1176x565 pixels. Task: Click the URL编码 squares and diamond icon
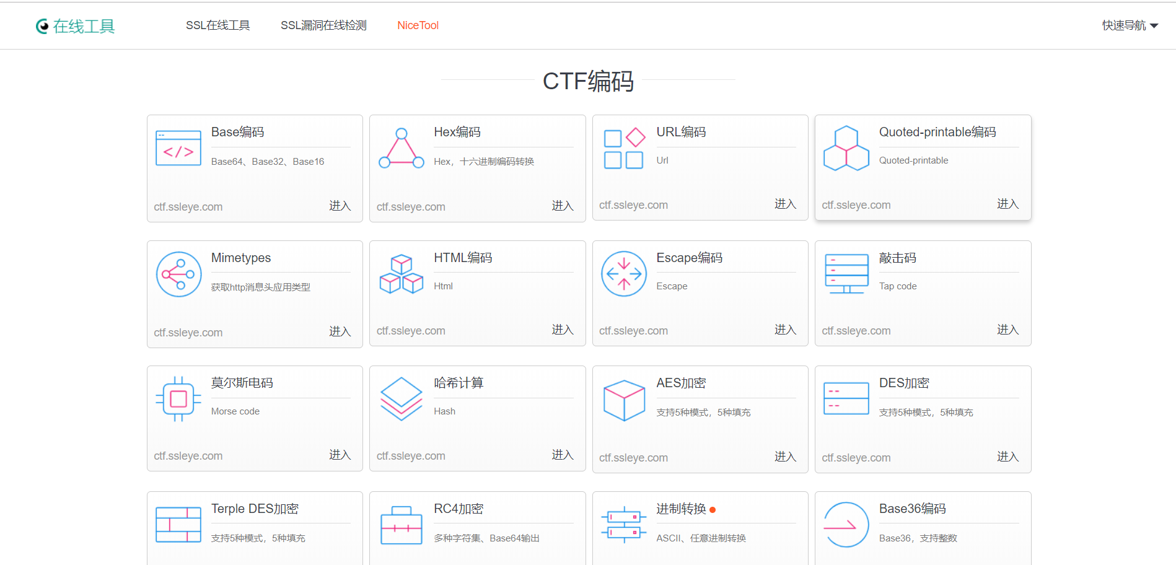point(624,148)
